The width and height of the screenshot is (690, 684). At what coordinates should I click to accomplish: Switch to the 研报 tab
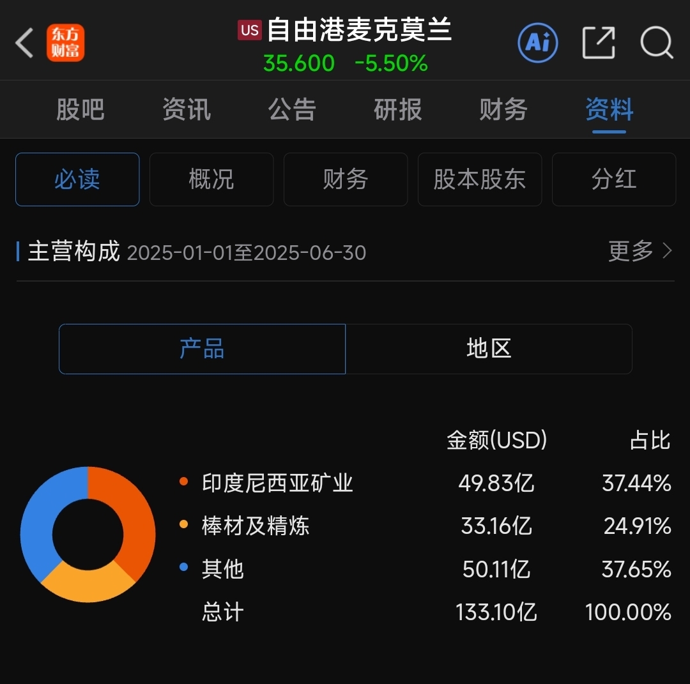click(x=398, y=109)
